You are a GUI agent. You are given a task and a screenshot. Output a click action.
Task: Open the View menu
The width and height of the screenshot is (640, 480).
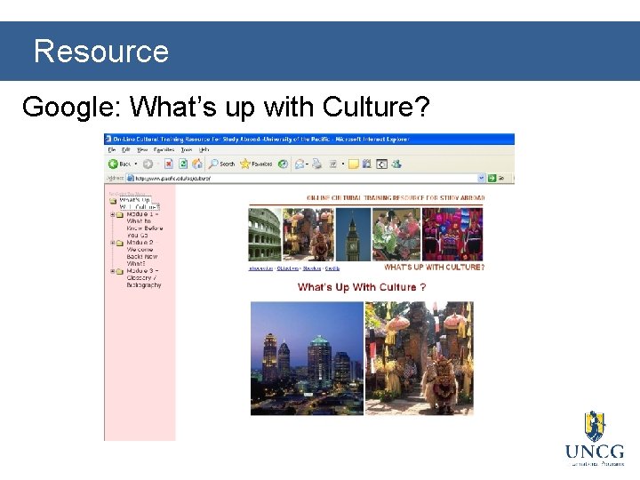(142, 150)
